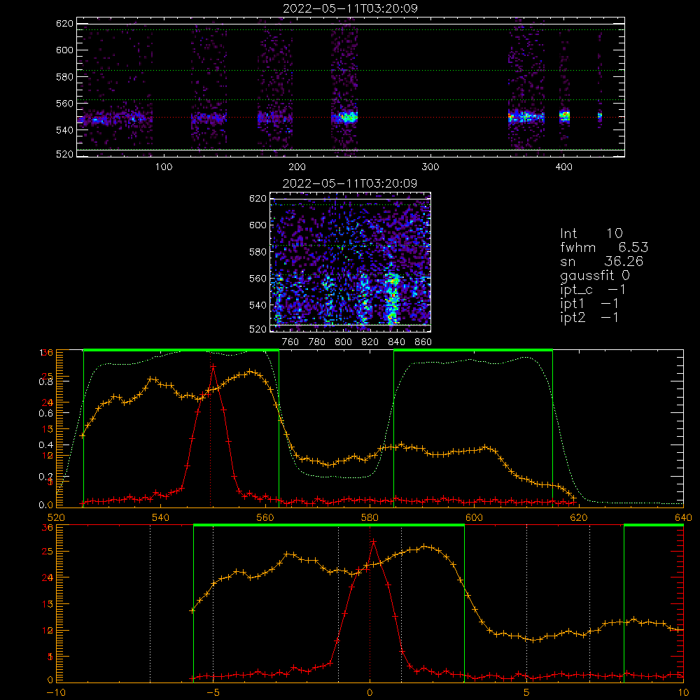Image resolution: width=700 pixels, height=700 pixels.
Task: Click x-axis label 760 on middle image
Action: click(x=290, y=342)
